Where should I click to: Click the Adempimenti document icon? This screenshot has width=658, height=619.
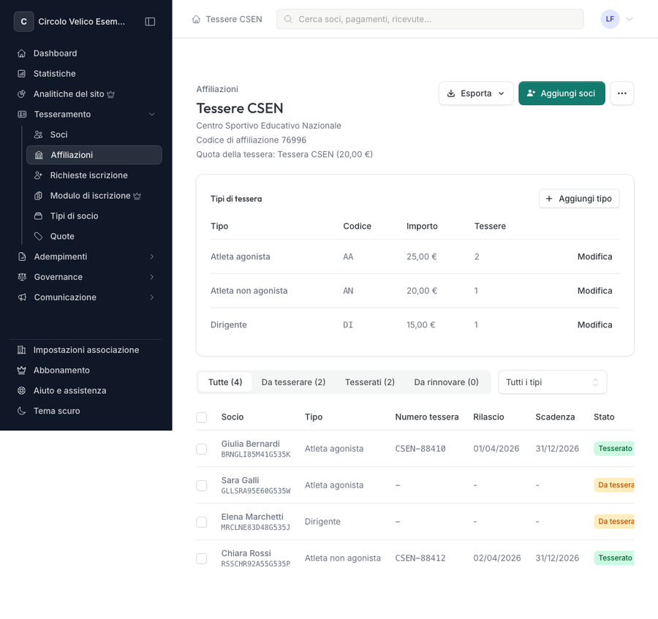22,257
